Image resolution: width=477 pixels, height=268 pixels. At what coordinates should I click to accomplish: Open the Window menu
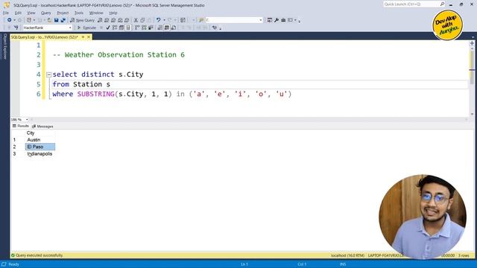[96, 13]
